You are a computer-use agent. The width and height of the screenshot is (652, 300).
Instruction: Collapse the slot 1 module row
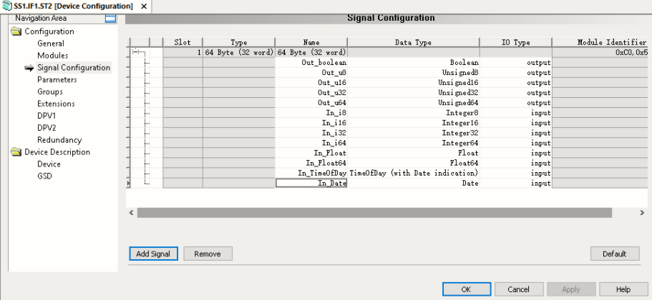coord(135,52)
